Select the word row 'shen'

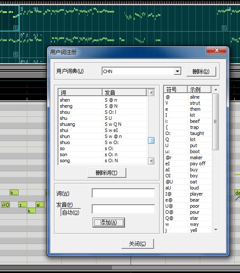pos(102,100)
